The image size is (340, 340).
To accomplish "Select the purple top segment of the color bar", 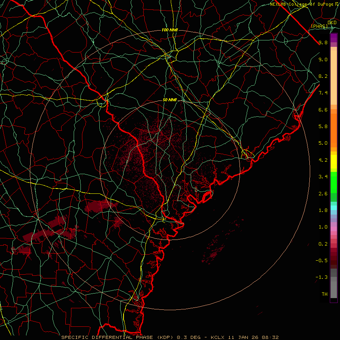I will coord(334,38).
